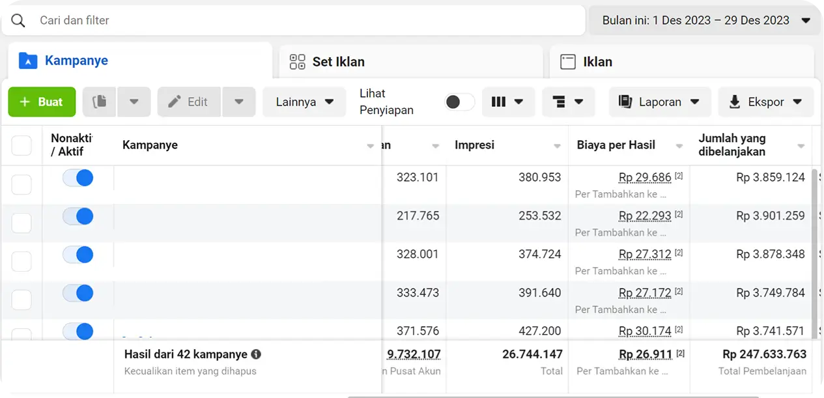
Task: Check the select-all header checkbox
Action: [x=21, y=145]
